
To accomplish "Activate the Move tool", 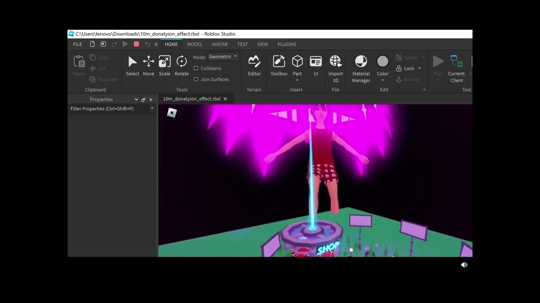I will click(148, 66).
